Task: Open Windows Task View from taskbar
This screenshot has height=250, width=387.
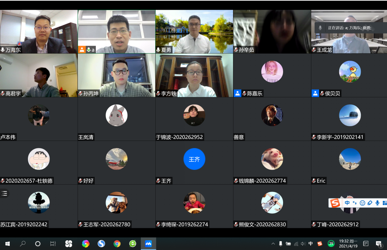Action: pos(53,244)
